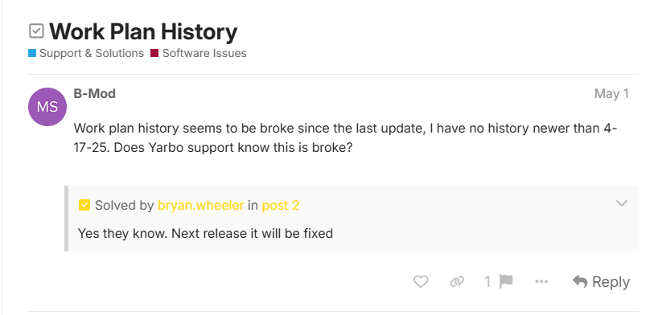
Task: Click the red Software Issues color square
Action: point(154,53)
